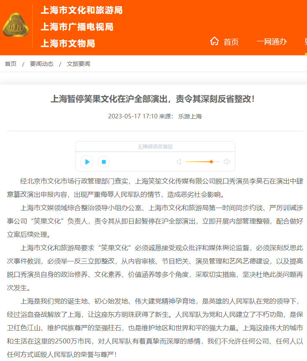Open 首页 in the top navigation bar
This screenshot has width=307, height=361.
[x=231, y=42]
